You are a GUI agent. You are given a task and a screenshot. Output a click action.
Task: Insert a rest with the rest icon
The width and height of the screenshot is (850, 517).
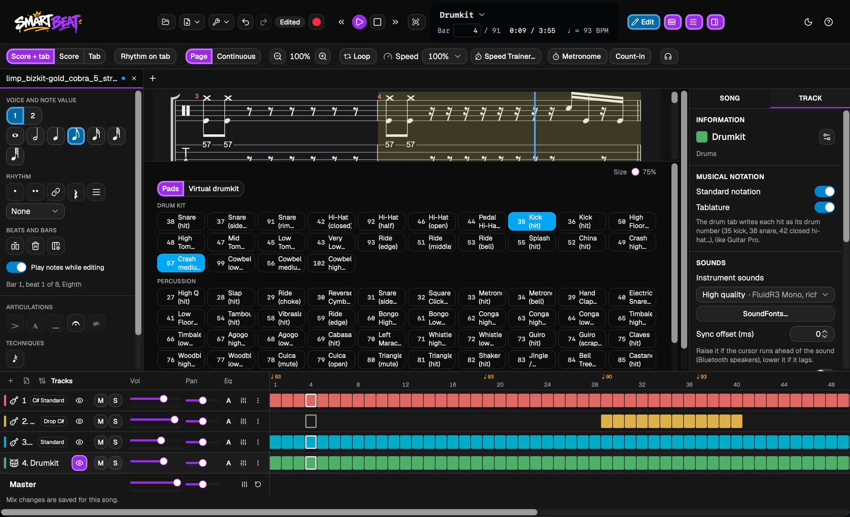[76, 192]
